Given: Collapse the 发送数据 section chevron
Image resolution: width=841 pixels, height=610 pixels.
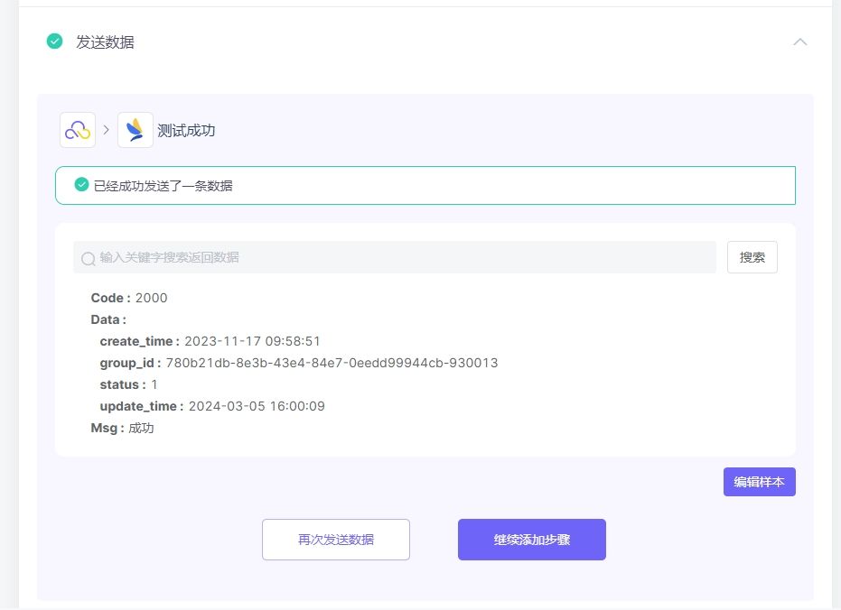Looking at the screenshot, I should [799, 42].
